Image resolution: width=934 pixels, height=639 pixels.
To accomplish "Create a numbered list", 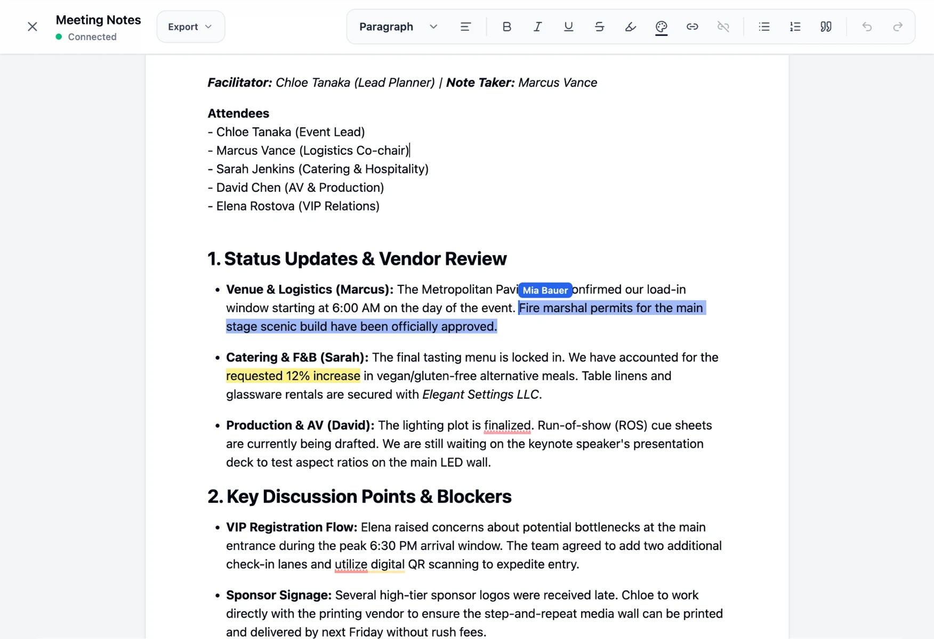I will point(795,27).
